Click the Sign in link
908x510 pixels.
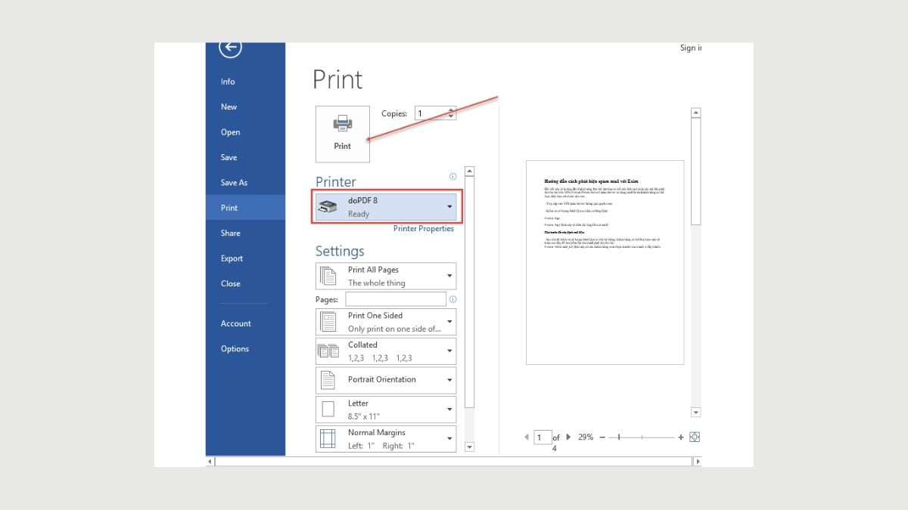[690, 48]
